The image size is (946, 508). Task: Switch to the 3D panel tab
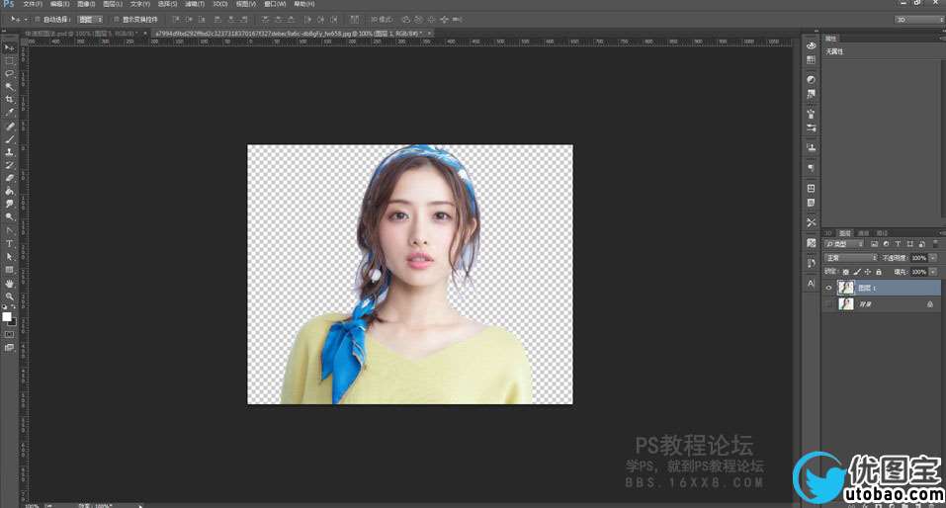pos(829,233)
